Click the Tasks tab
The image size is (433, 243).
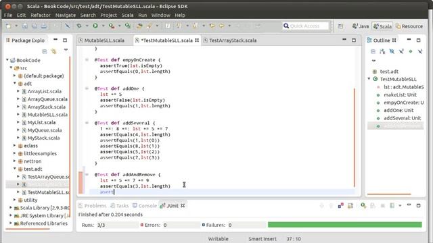120,205
